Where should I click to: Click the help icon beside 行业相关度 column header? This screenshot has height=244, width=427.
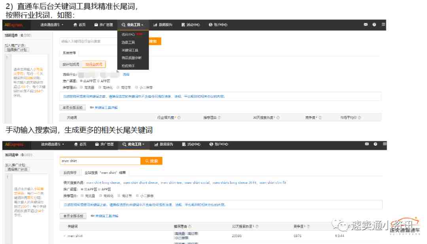(179, 118)
